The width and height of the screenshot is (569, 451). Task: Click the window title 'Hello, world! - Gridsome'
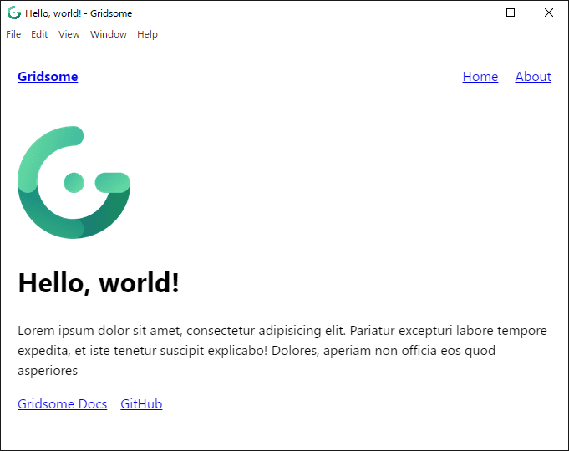[79, 13]
